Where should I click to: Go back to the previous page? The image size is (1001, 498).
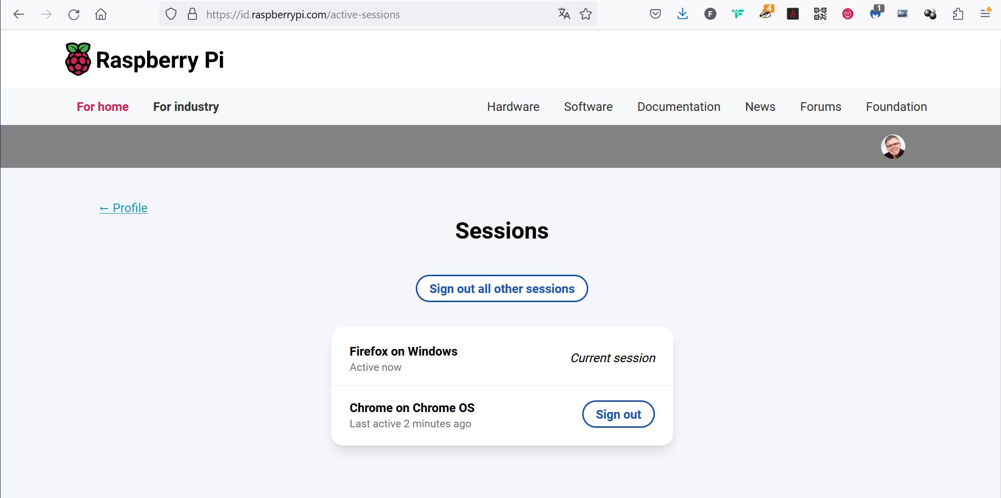19,14
